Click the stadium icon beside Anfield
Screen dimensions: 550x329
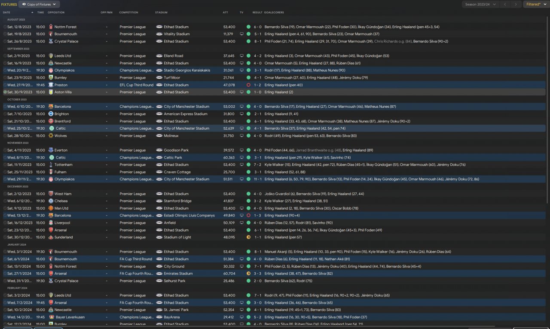[159, 223]
